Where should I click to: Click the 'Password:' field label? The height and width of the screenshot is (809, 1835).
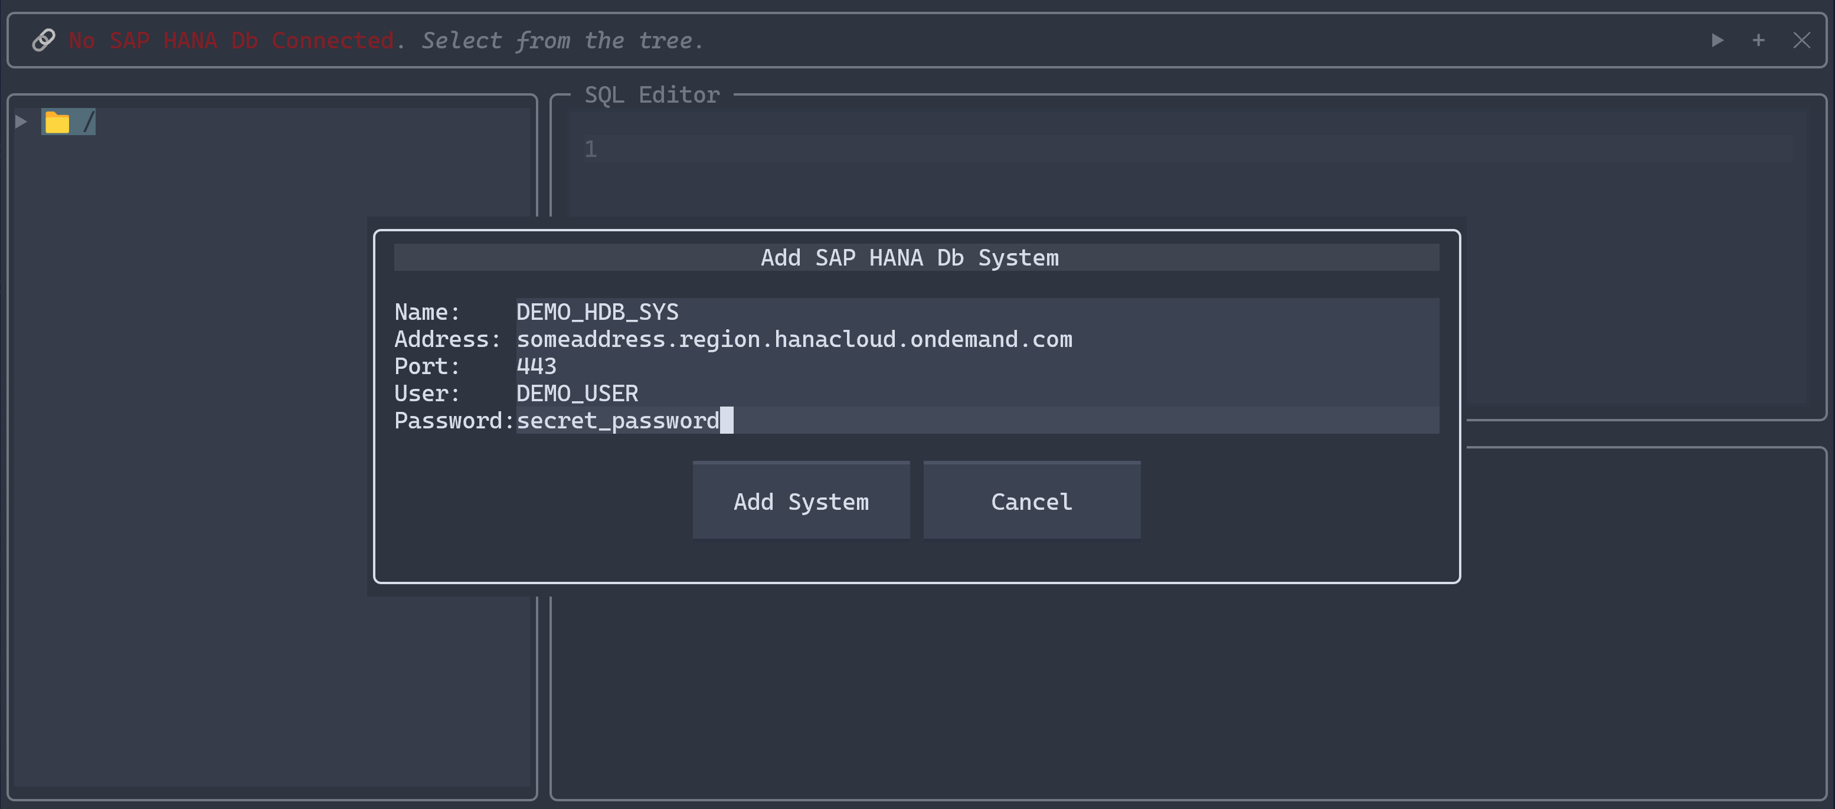click(454, 421)
